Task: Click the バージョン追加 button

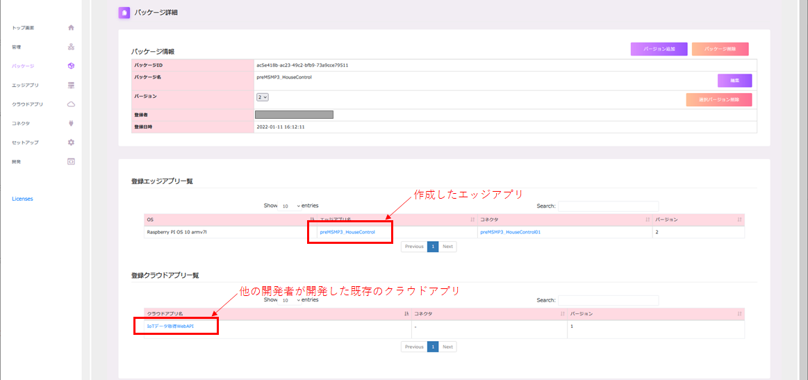Action: click(x=659, y=49)
